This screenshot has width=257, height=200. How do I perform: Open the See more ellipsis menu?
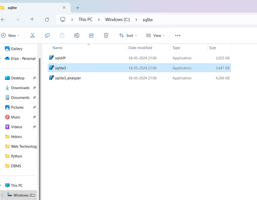[x=178, y=36]
